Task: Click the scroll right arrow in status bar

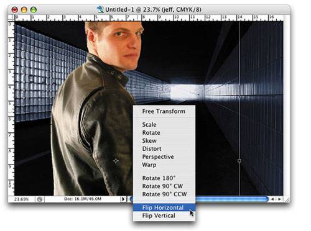Action: click(279, 199)
